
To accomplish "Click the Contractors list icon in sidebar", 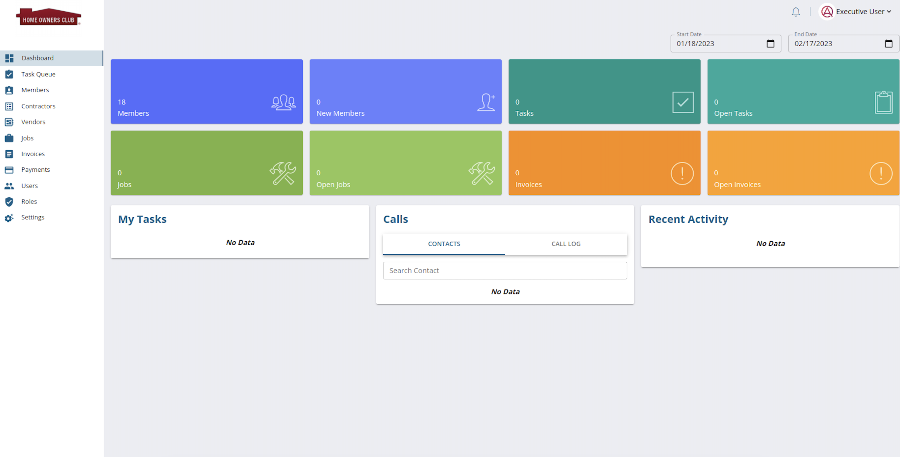I will point(10,106).
